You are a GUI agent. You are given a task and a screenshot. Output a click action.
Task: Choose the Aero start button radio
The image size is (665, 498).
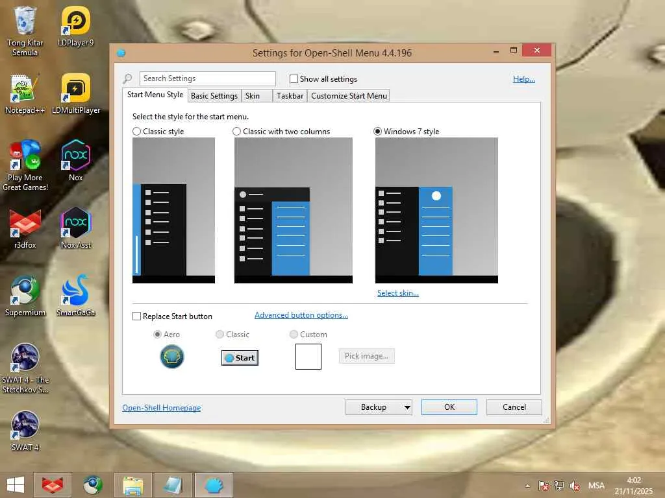coord(157,335)
